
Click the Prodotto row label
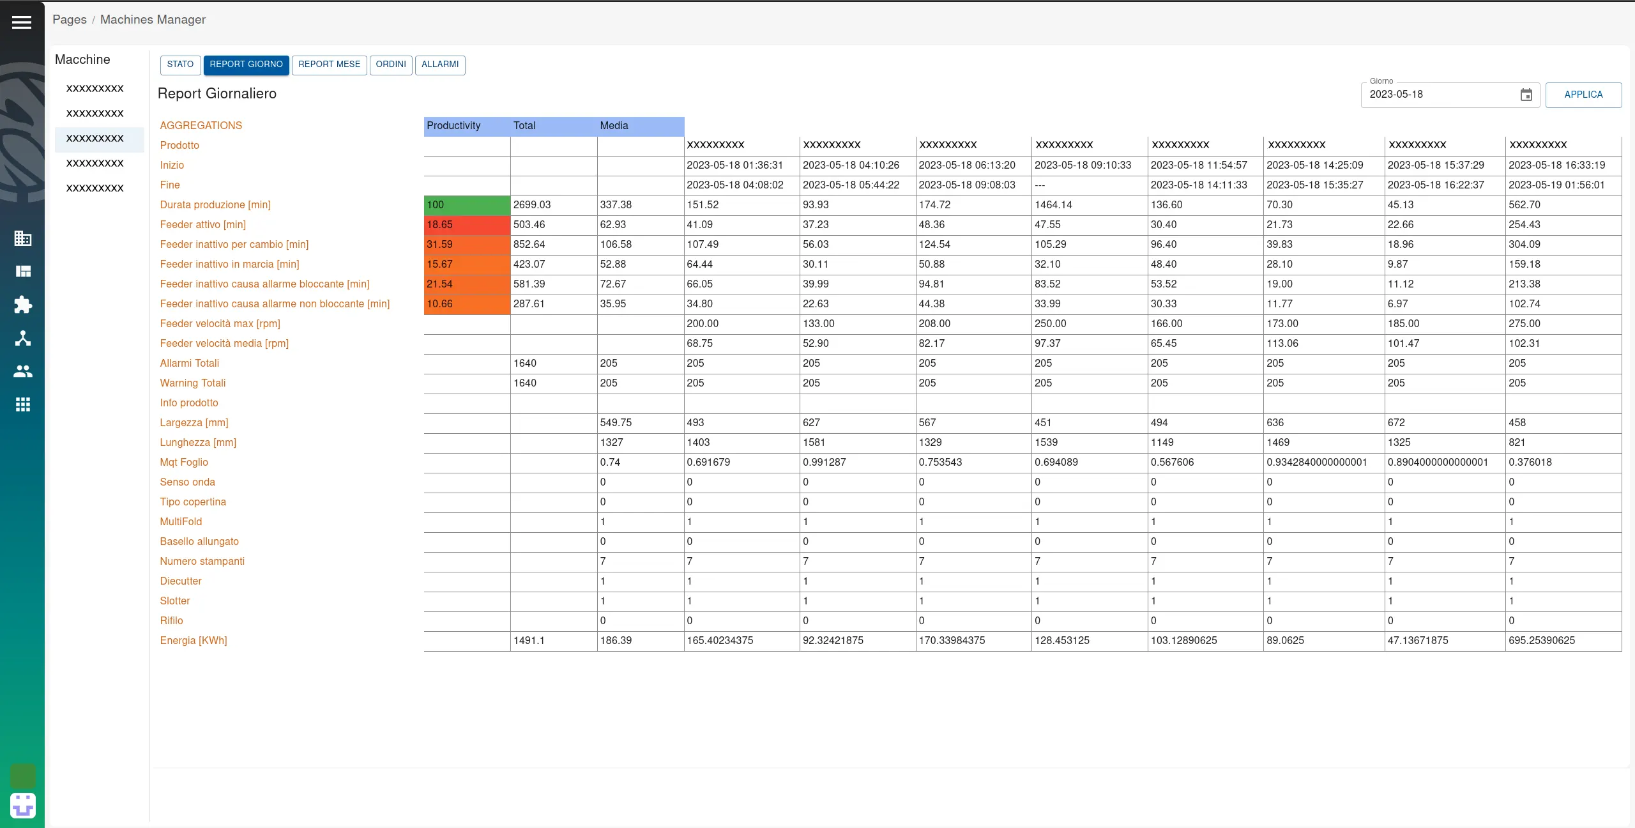[179, 146]
